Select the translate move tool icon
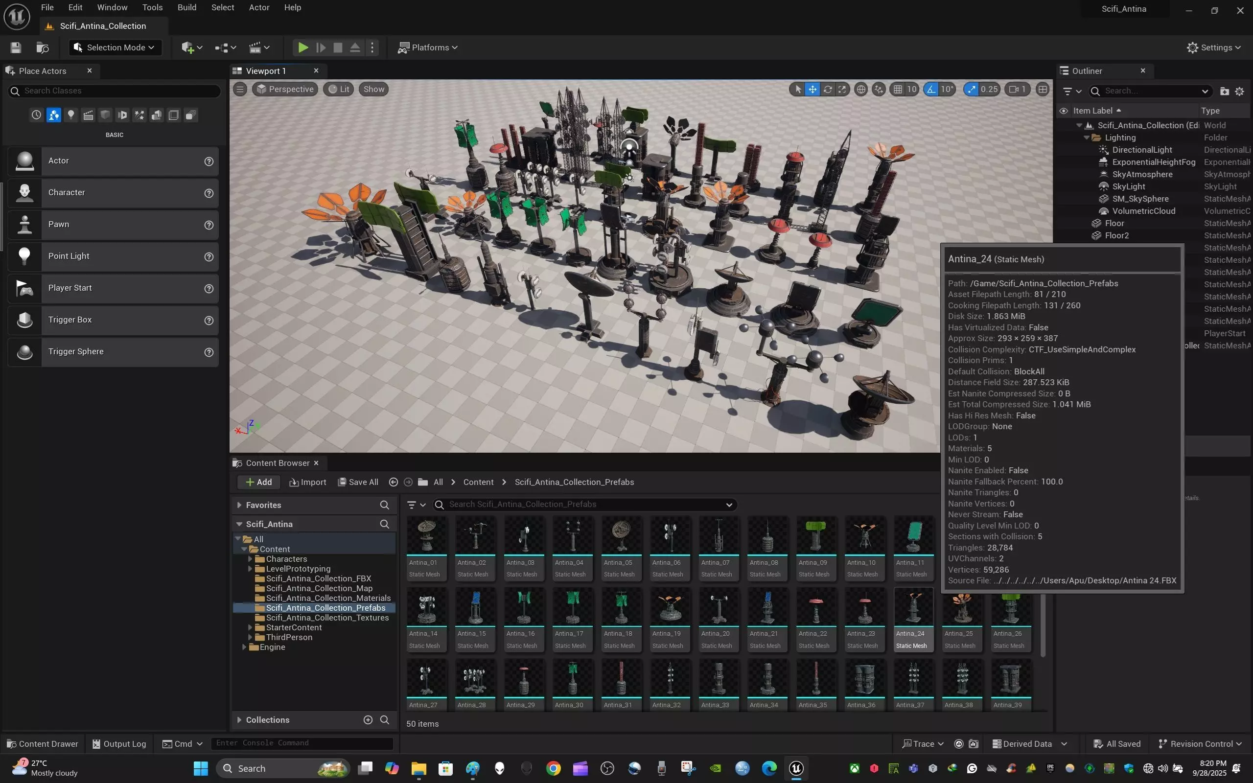1253x783 pixels. point(812,90)
